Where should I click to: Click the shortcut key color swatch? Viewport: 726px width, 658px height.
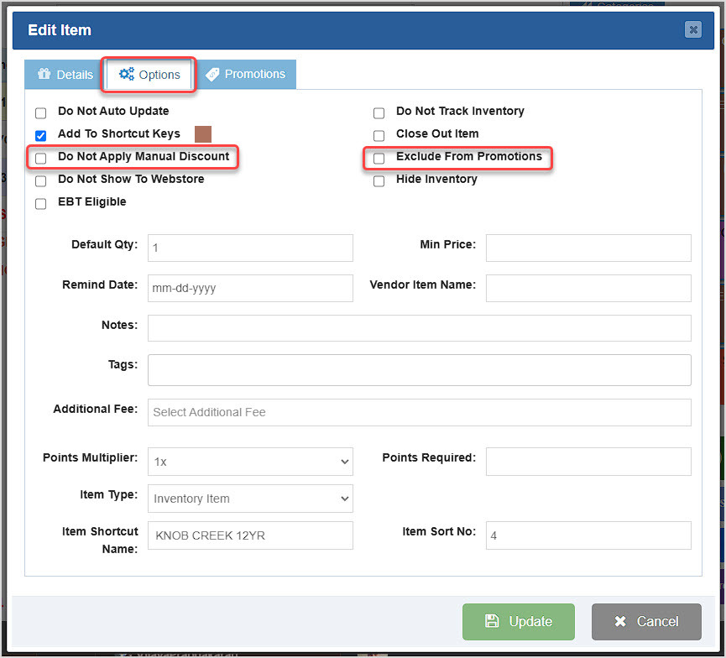coord(203,133)
